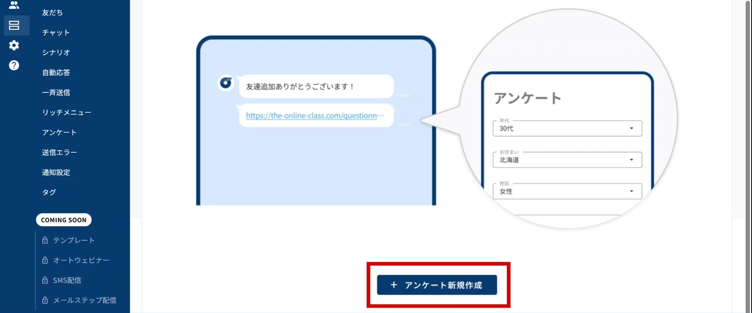Click the COMING SOON badge
Viewport: 752px width, 313px height.
point(64,220)
